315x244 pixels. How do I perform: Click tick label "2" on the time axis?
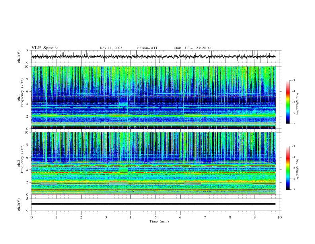click(x=81, y=217)
